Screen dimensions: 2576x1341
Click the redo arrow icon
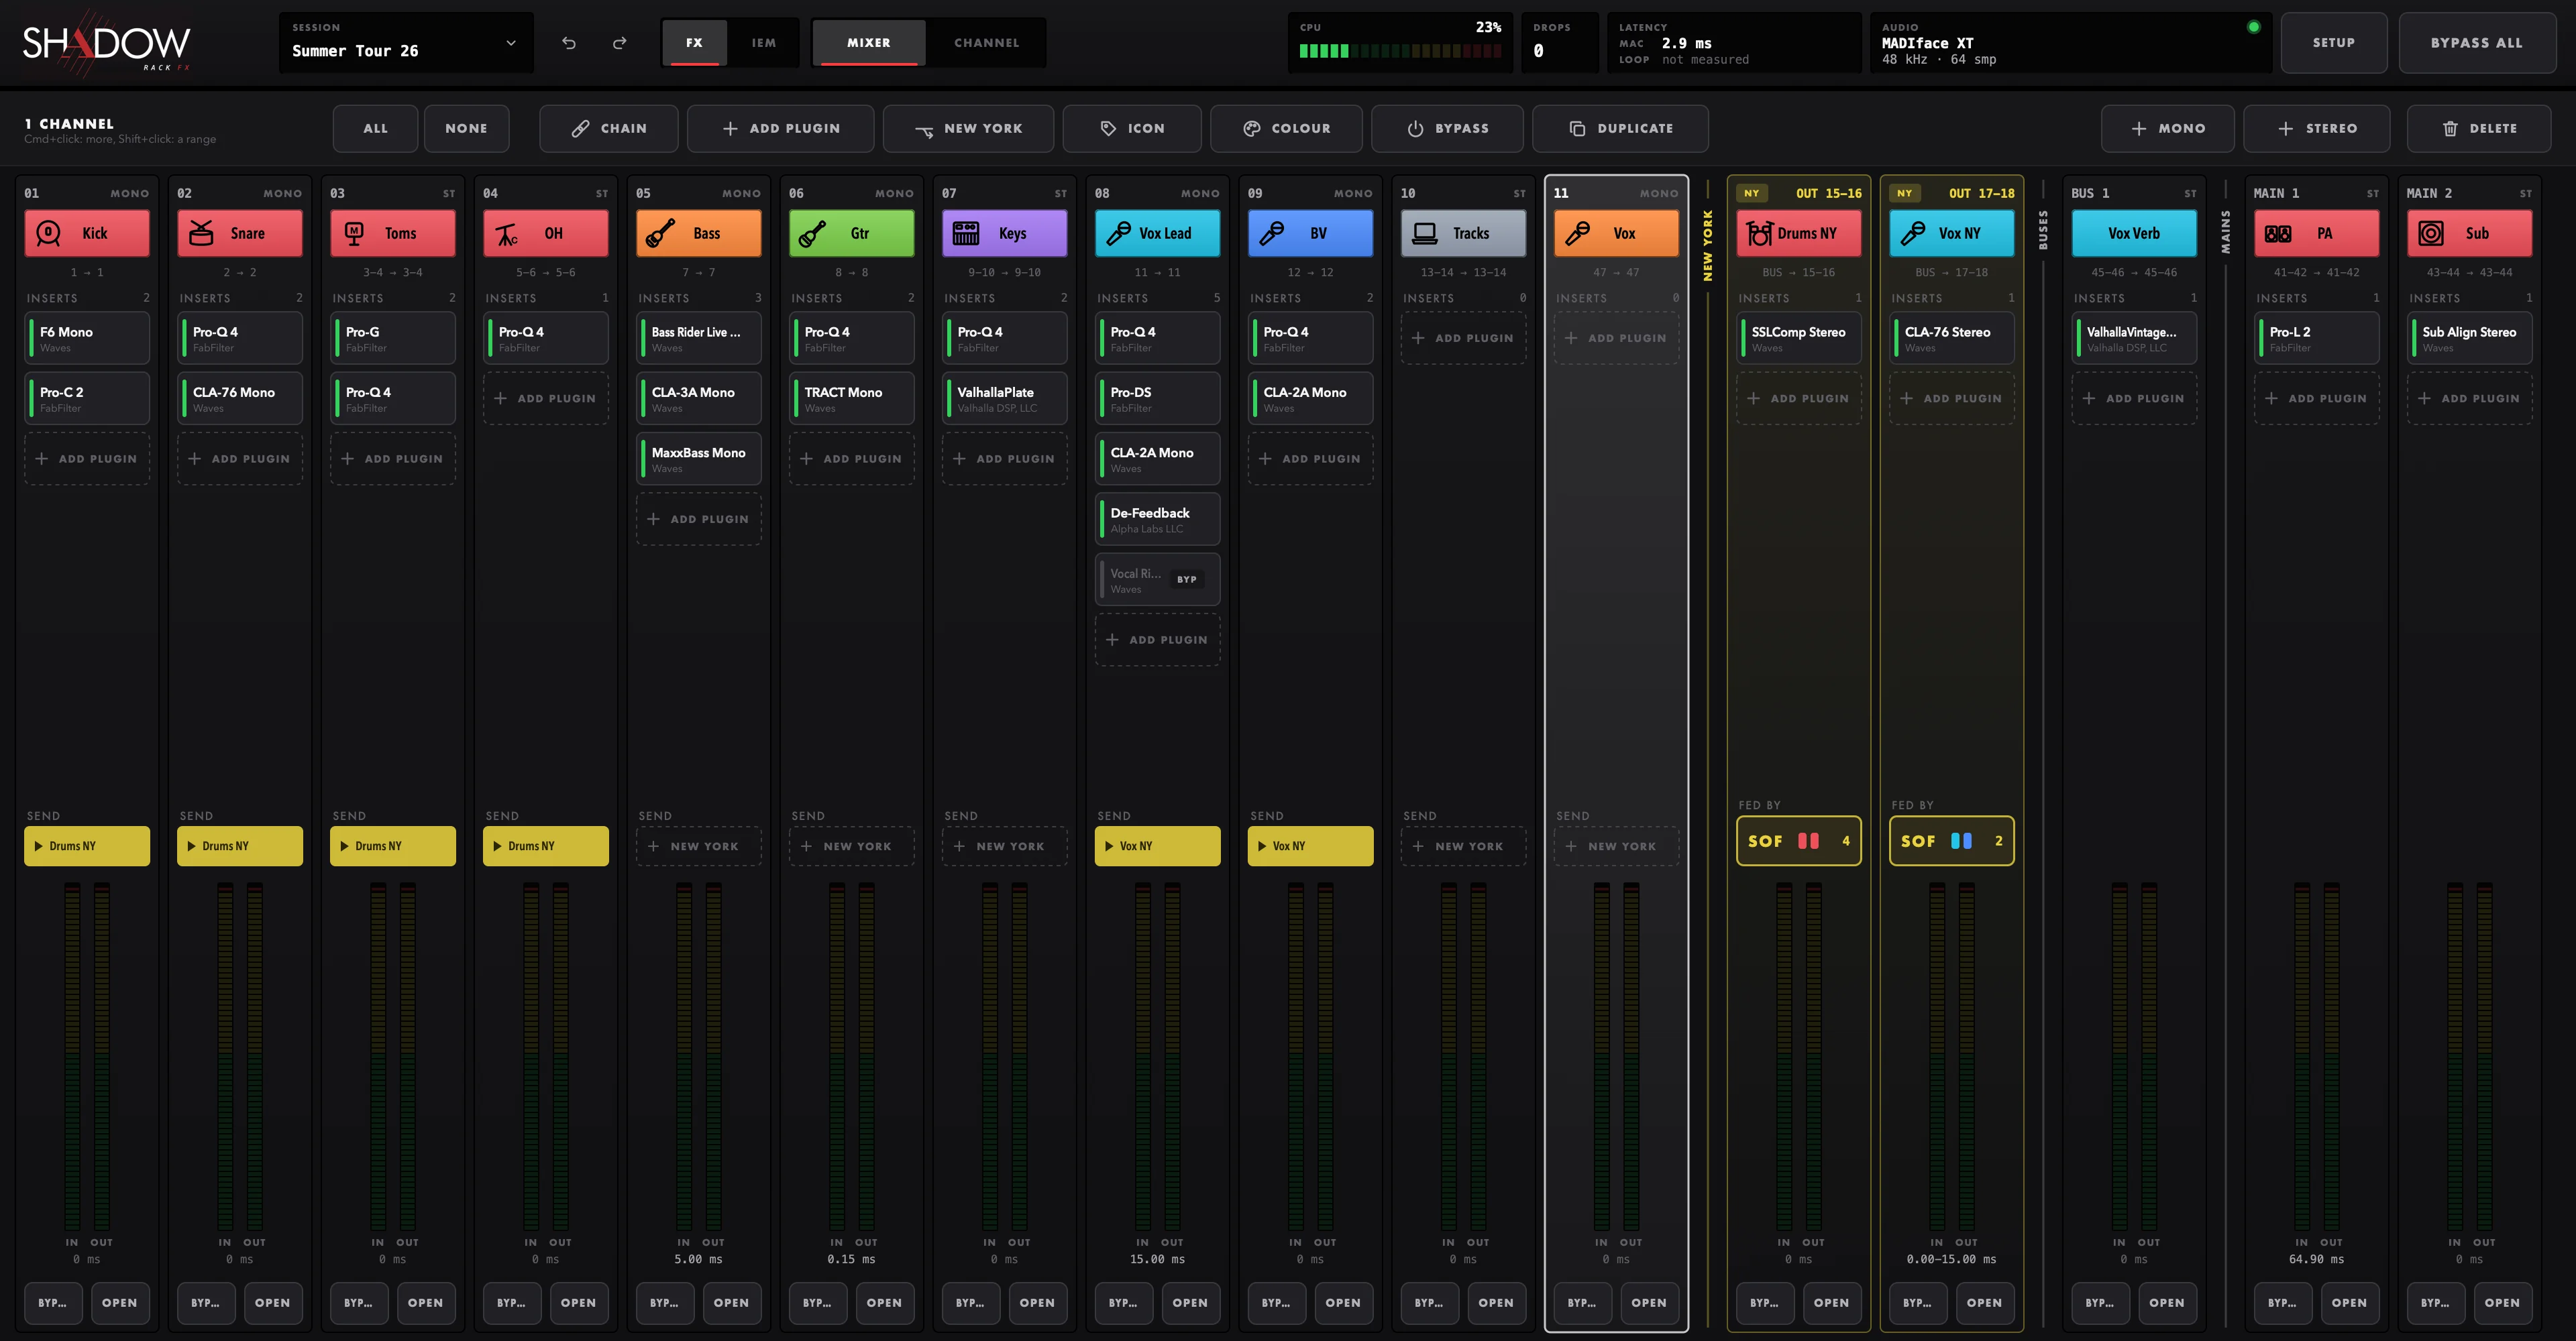click(620, 43)
